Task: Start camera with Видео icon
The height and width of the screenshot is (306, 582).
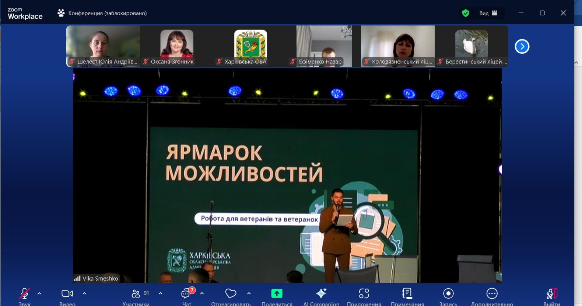Action: coord(67,293)
